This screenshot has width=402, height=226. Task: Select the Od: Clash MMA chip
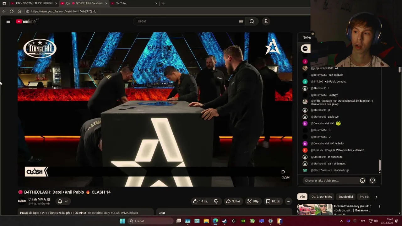[x=322, y=197]
